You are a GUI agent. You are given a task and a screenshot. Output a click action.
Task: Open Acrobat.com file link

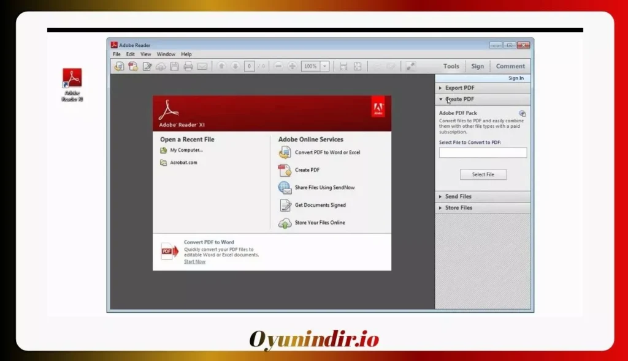[x=183, y=163]
